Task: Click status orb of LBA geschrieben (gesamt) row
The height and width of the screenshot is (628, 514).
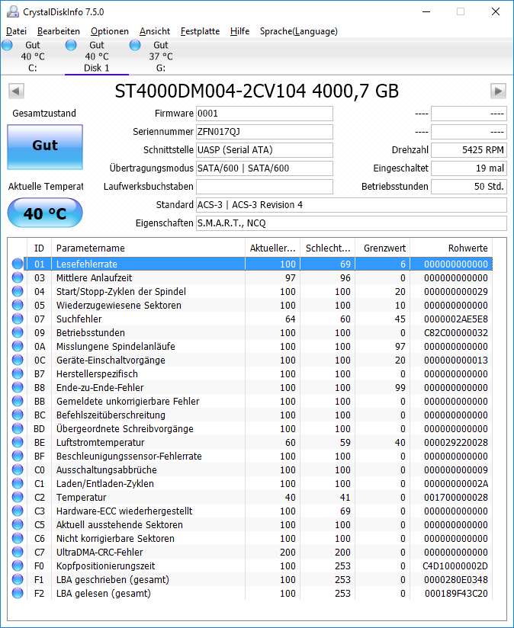Action: [x=18, y=579]
